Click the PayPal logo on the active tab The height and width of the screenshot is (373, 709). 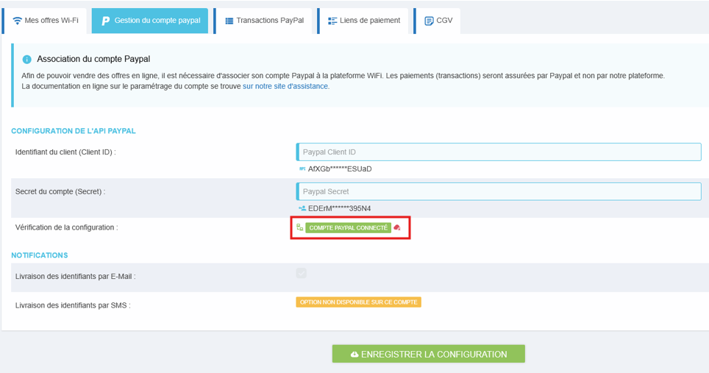coord(105,21)
